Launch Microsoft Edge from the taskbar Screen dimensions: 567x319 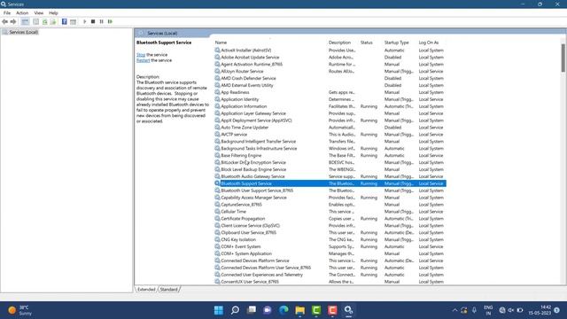click(x=283, y=310)
